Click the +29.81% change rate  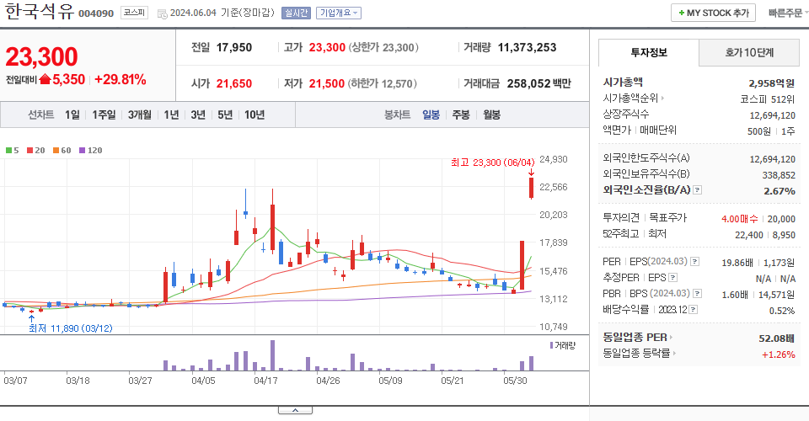click(x=121, y=79)
